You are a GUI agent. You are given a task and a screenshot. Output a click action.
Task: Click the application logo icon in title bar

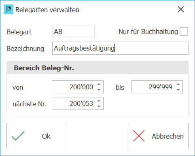[x=8, y=9]
